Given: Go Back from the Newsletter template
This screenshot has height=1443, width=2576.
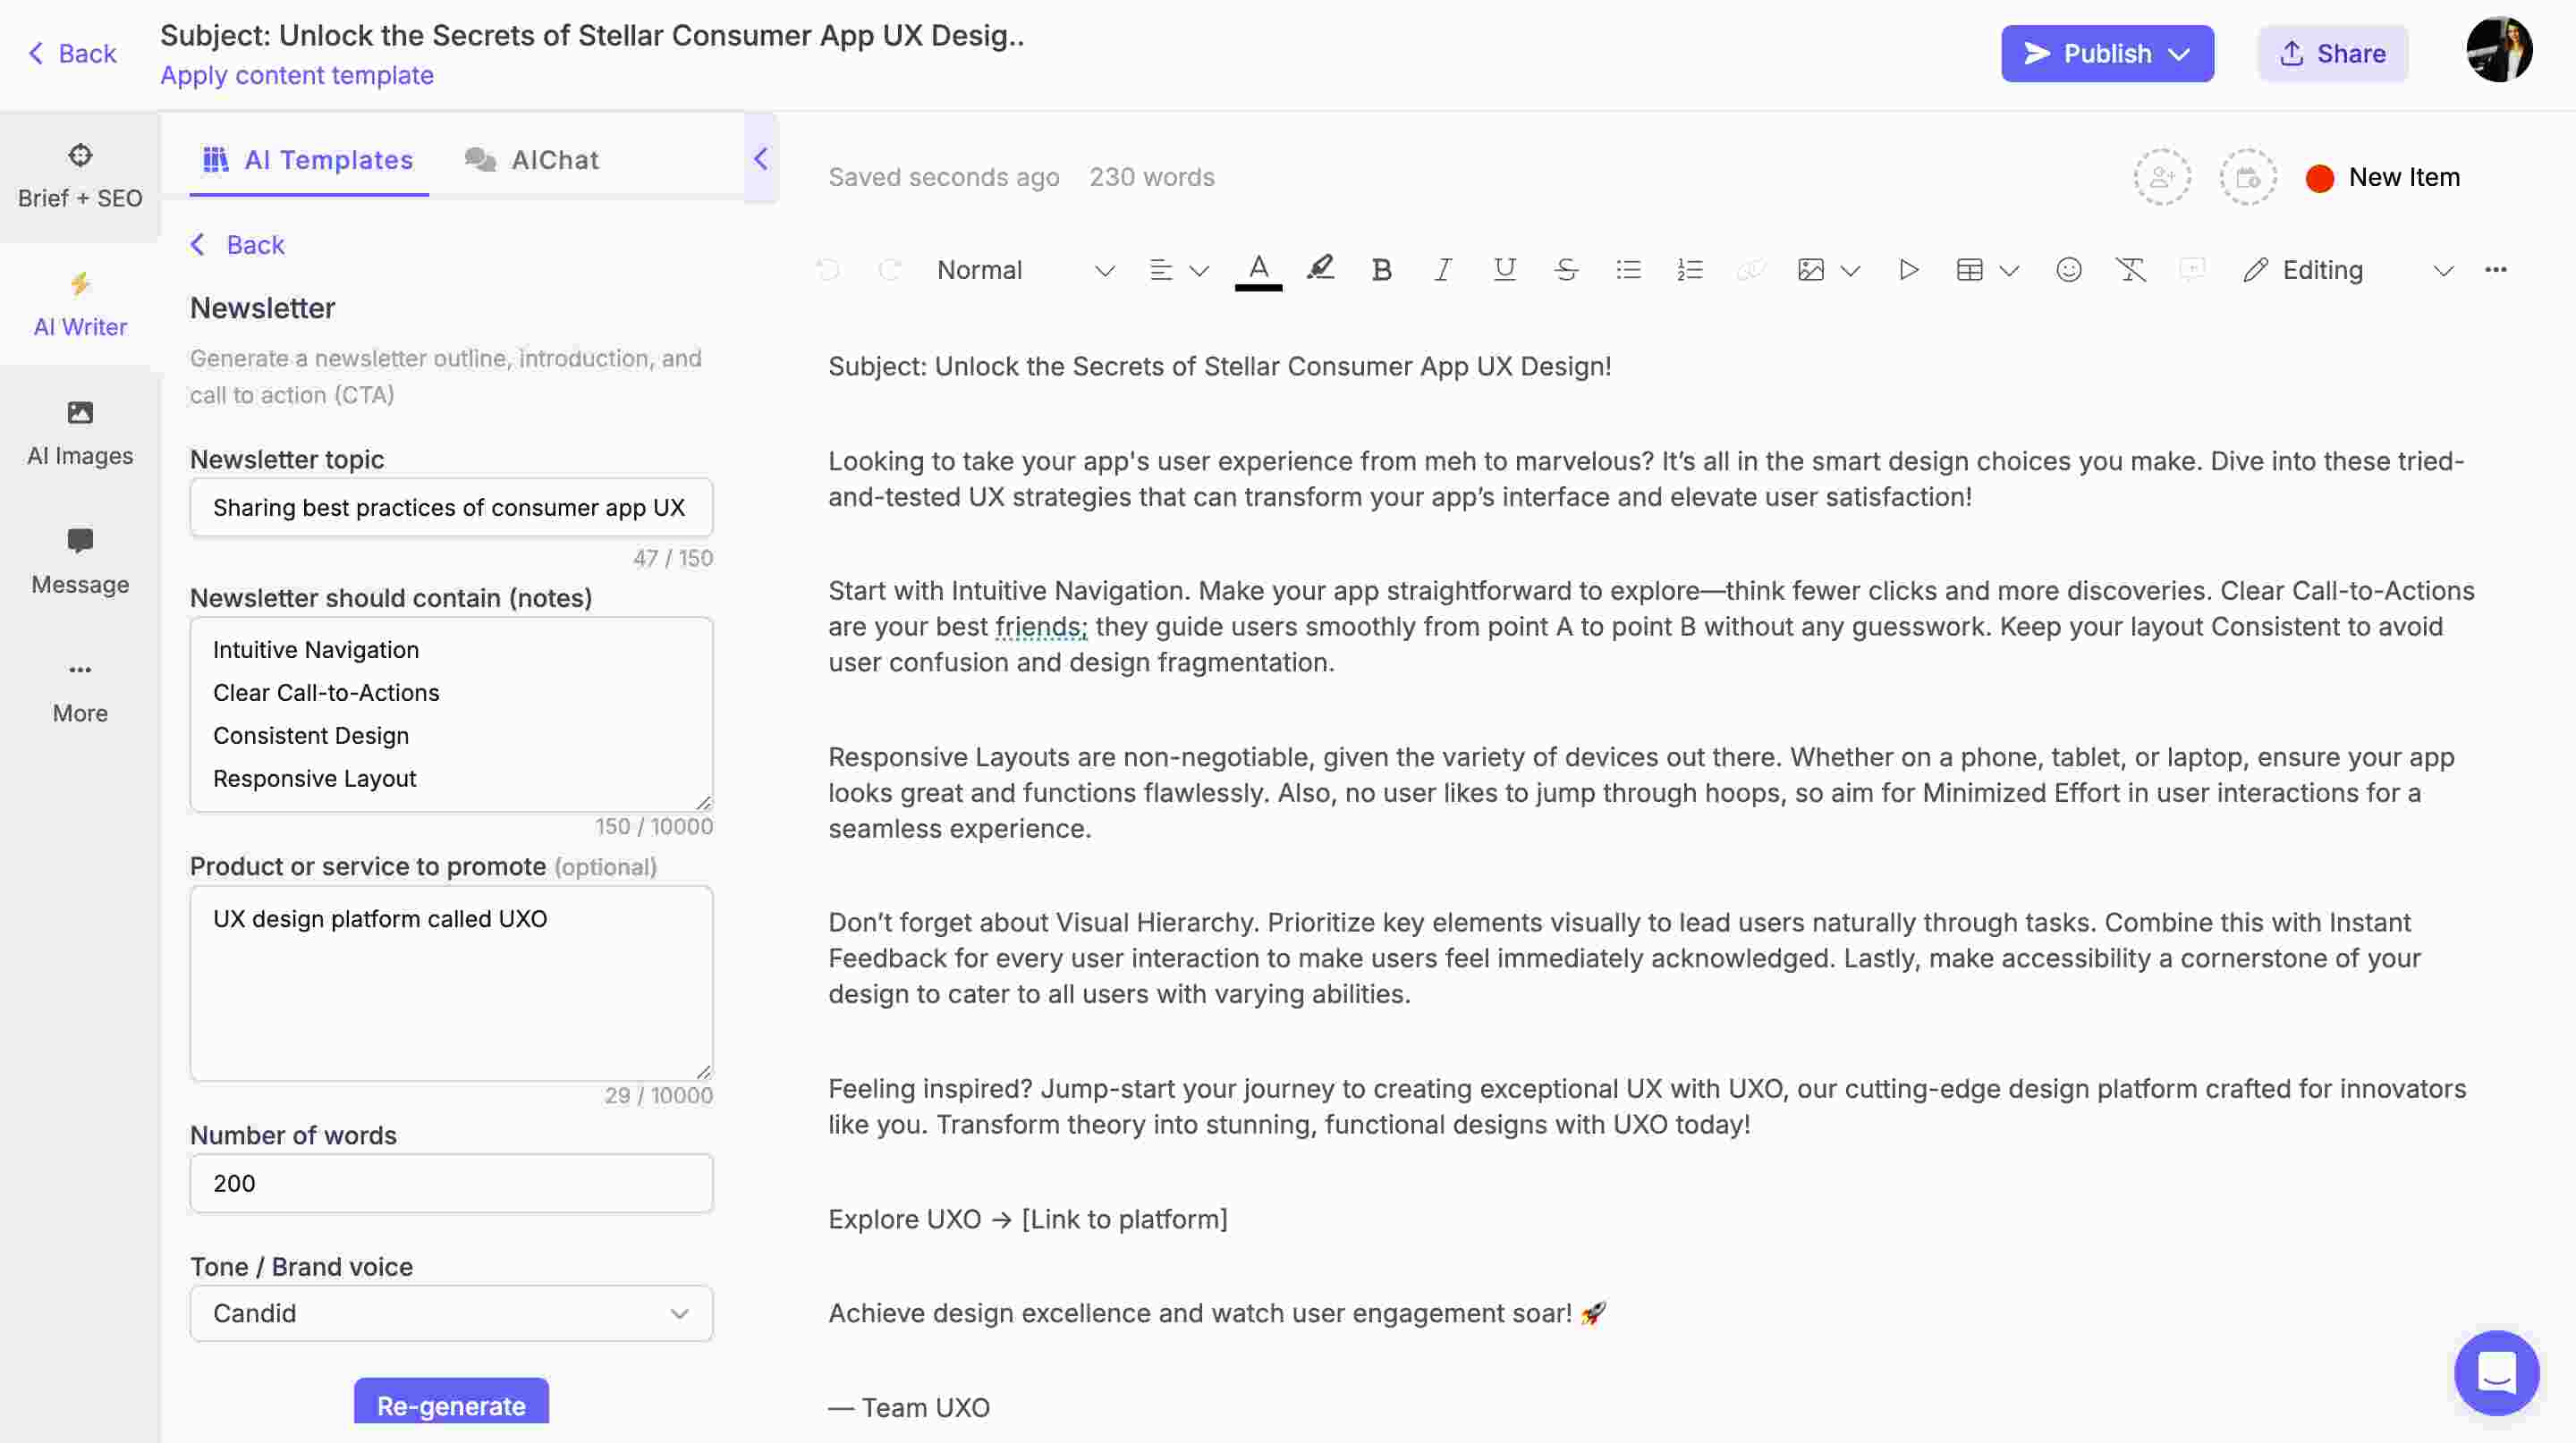Looking at the screenshot, I should point(238,245).
